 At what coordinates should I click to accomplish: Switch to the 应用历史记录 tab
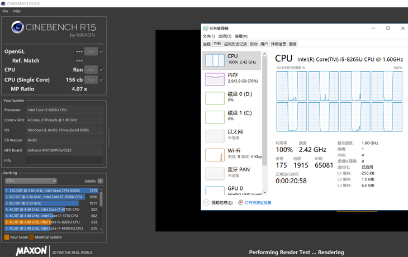click(235, 44)
